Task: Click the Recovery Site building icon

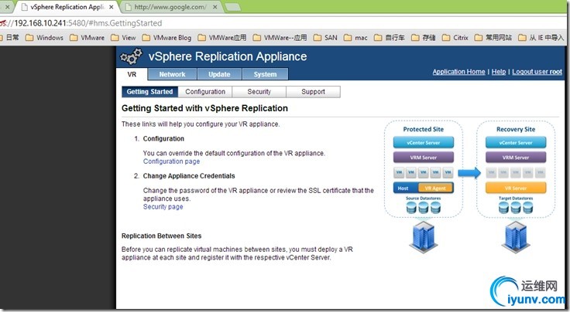Action: [516, 237]
